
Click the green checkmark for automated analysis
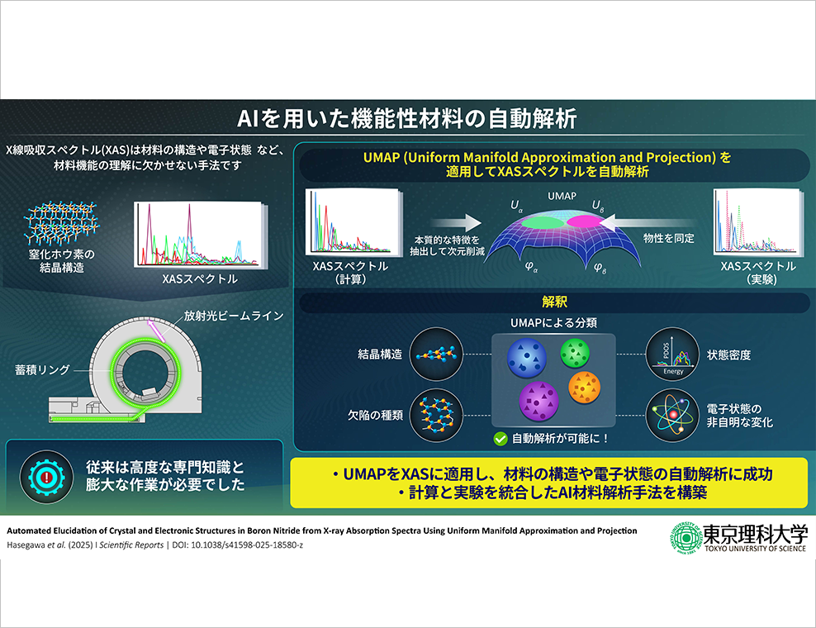pos(501,439)
